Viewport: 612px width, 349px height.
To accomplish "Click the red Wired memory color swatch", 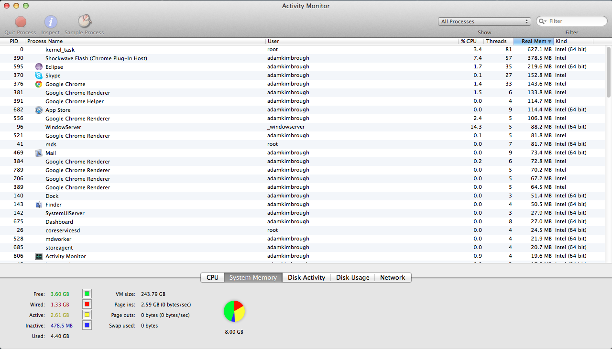I will 87,304.
